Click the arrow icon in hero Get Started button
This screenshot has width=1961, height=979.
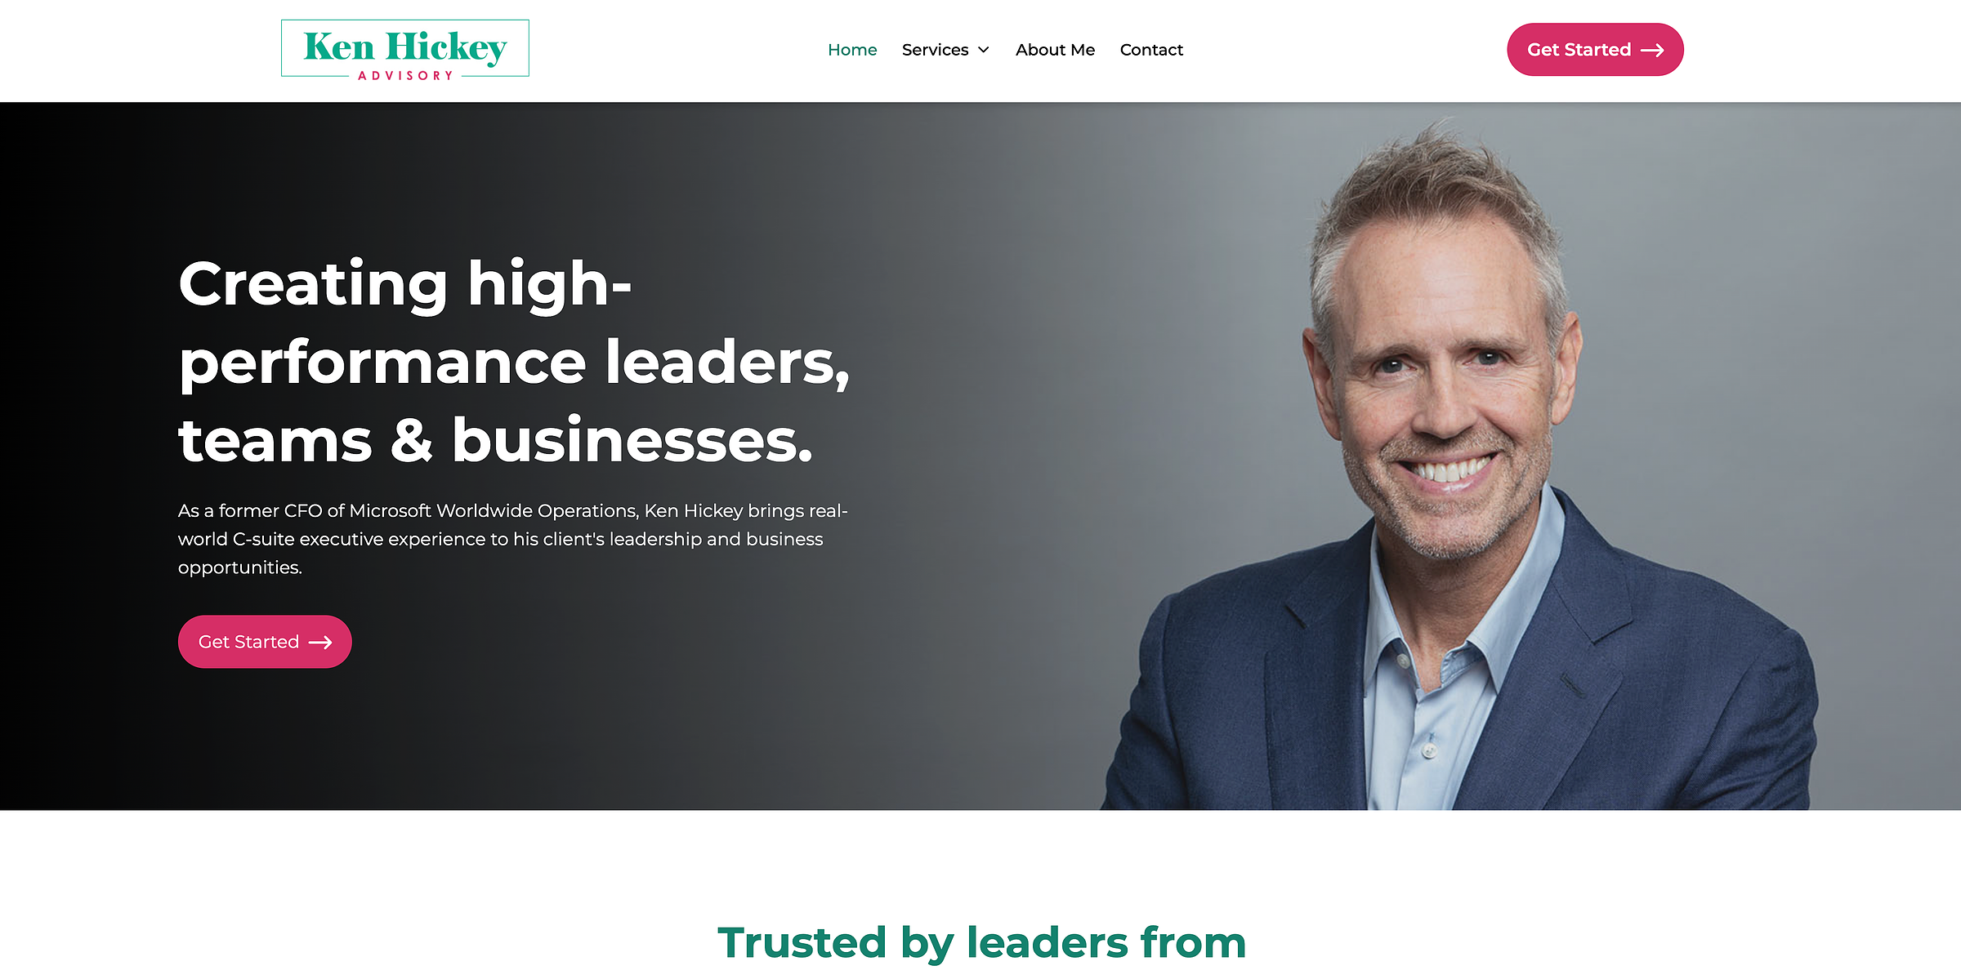[320, 643]
